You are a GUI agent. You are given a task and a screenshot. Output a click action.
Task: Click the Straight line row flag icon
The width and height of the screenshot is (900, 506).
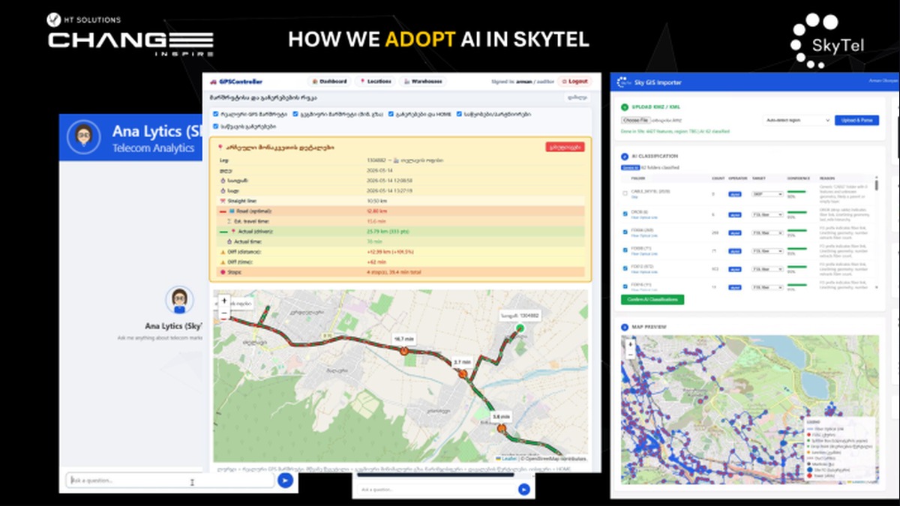tap(223, 202)
